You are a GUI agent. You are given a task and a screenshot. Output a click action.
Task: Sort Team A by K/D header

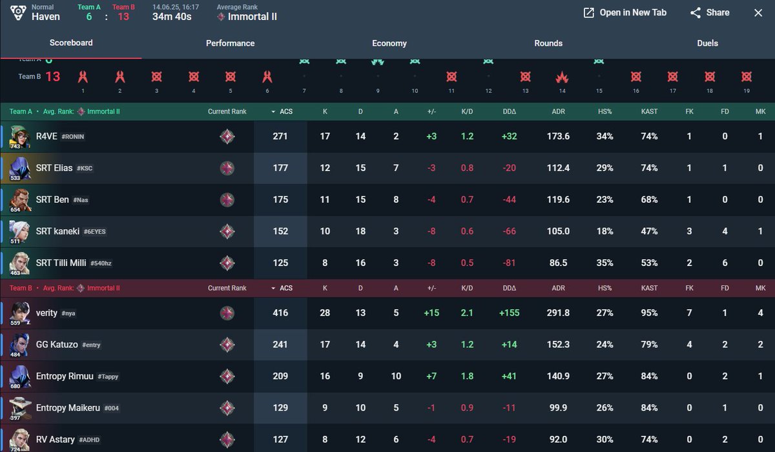coord(467,112)
